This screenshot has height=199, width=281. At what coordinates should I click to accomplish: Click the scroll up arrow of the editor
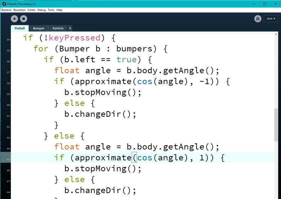coord(276,34)
